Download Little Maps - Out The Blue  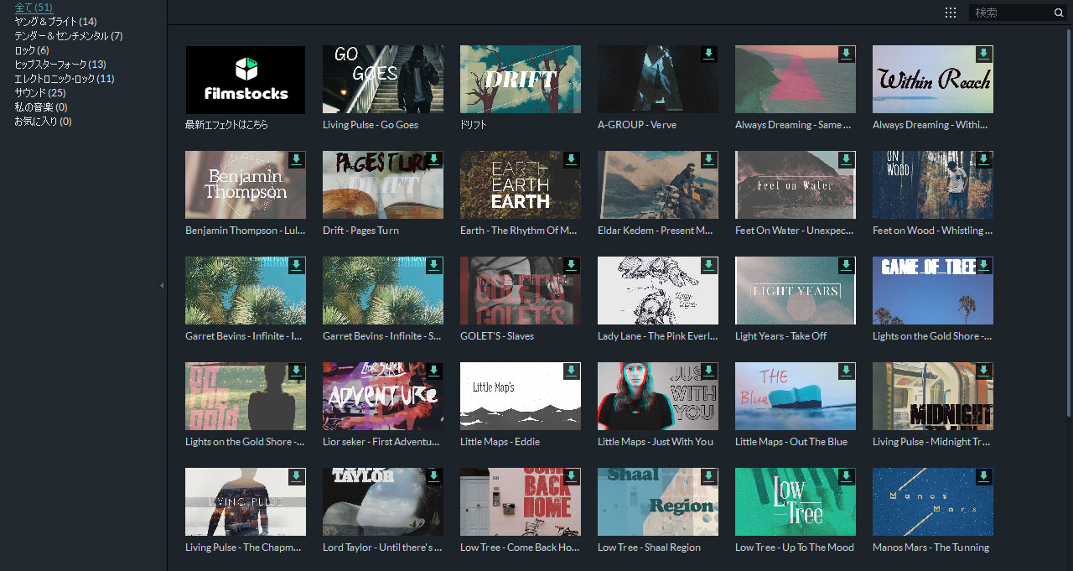tap(847, 371)
